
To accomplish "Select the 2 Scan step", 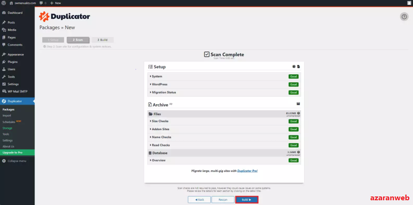I will [78, 40].
